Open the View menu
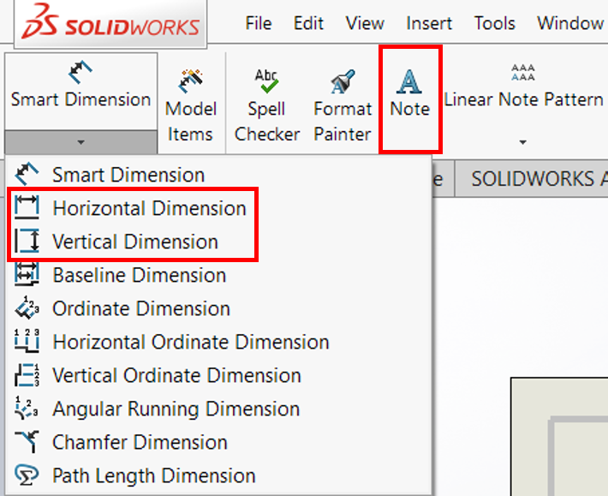 (x=365, y=23)
